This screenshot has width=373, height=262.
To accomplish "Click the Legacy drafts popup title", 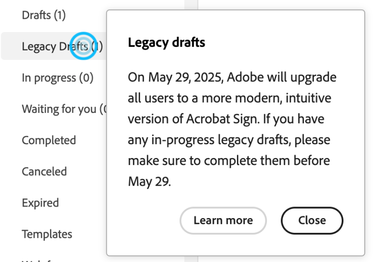I will click(x=166, y=42).
